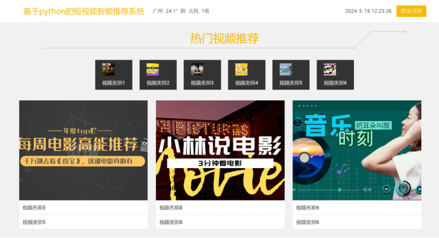Click the date and time display
This screenshot has height=238, width=439.
[x=368, y=11]
